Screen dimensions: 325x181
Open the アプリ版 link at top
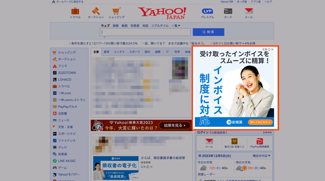pyautogui.click(x=256, y=2)
